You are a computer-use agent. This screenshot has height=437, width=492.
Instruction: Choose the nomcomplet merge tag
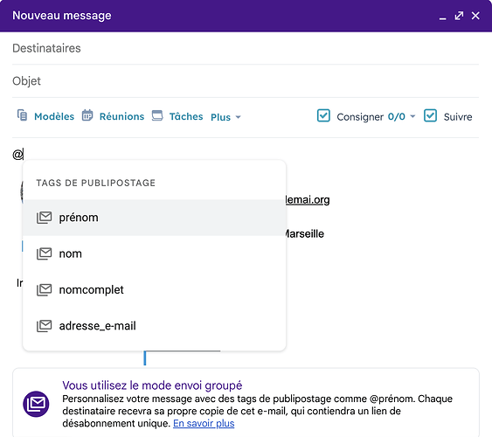[155, 289]
